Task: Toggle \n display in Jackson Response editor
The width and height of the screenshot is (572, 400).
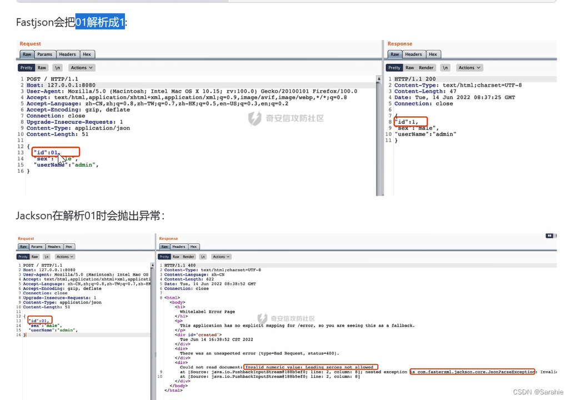Action: pos(203,257)
